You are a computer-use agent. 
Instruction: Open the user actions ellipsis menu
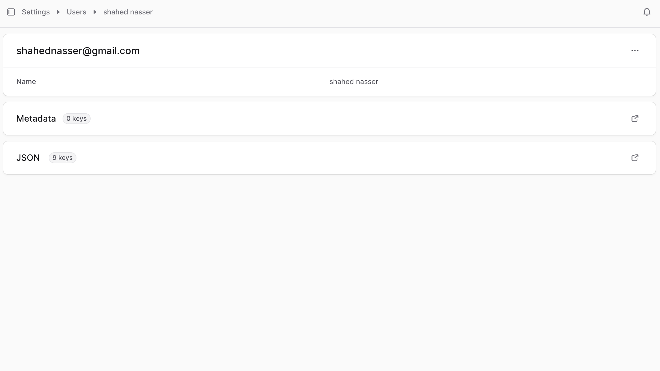pyautogui.click(x=635, y=51)
